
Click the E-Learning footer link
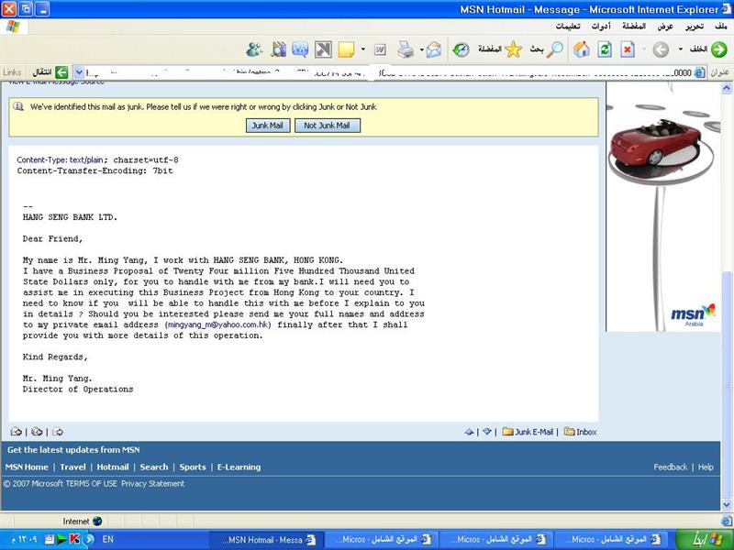coord(239,467)
